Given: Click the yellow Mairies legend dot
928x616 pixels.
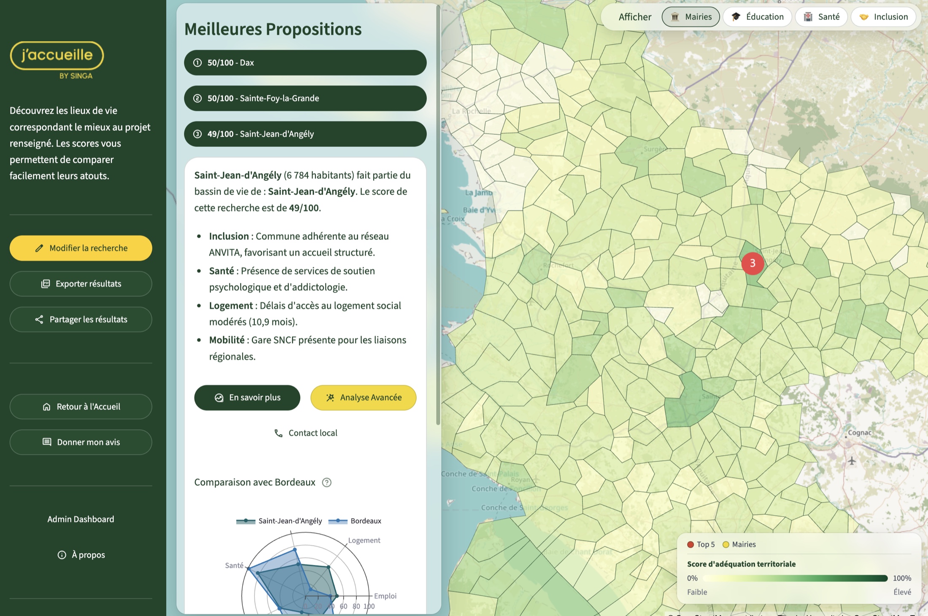Looking at the screenshot, I should 726,545.
